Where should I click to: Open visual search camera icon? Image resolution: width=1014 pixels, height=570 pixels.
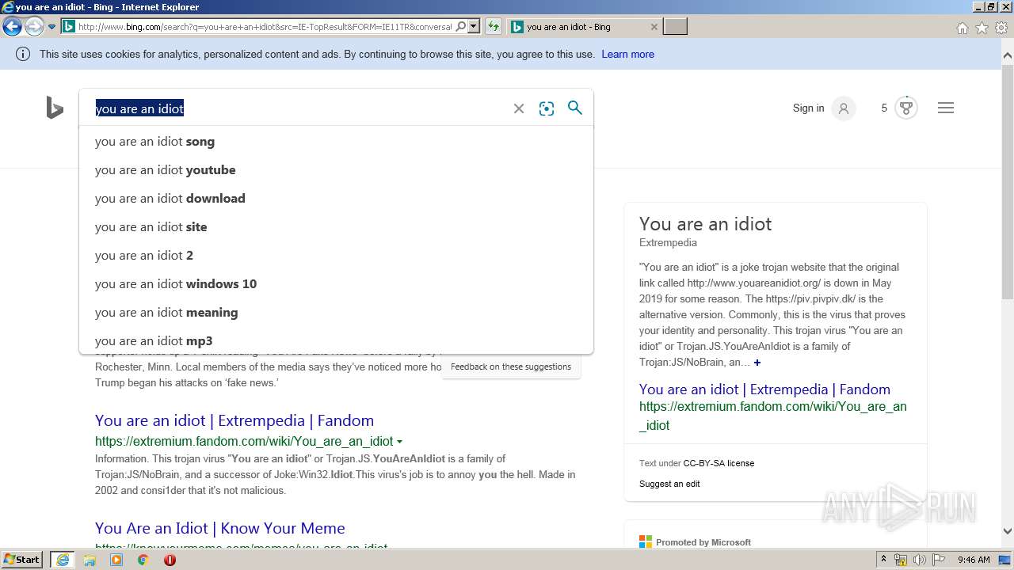(547, 108)
